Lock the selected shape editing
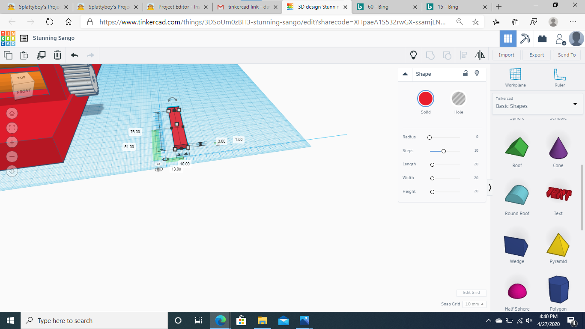Viewport: 585px width, 329px height. click(x=465, y=74)
